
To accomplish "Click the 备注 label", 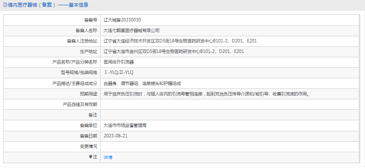I will coord(93,115).
